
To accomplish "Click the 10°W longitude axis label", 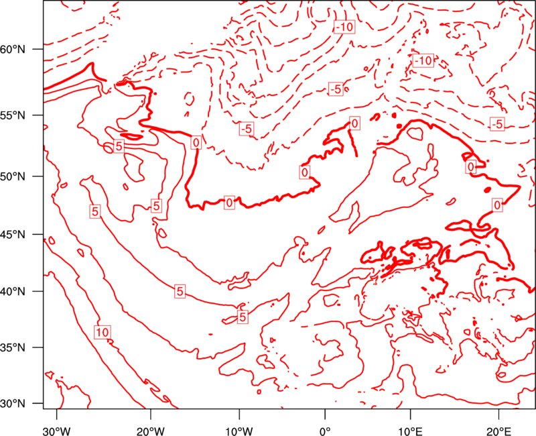I will tap(239, 431).
